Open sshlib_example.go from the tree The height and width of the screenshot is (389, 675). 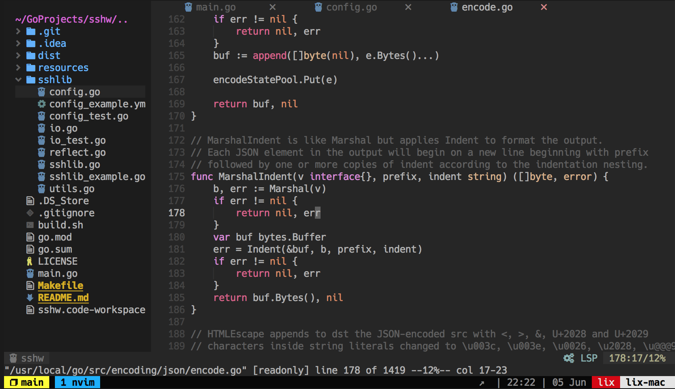(x=97, y=177)
